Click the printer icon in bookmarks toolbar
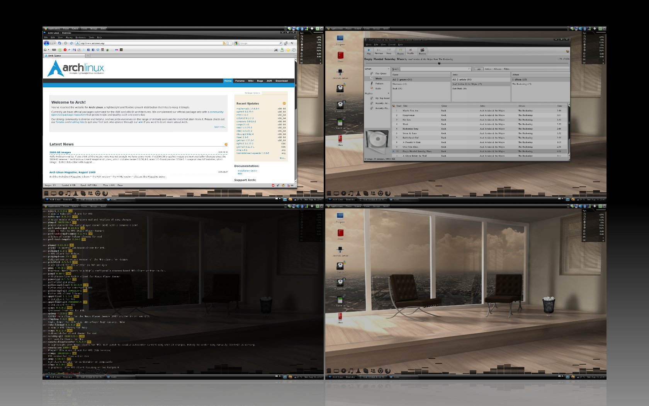Viewport: 649px width, 406px height. pyautogui.click(x=276, y=50)
